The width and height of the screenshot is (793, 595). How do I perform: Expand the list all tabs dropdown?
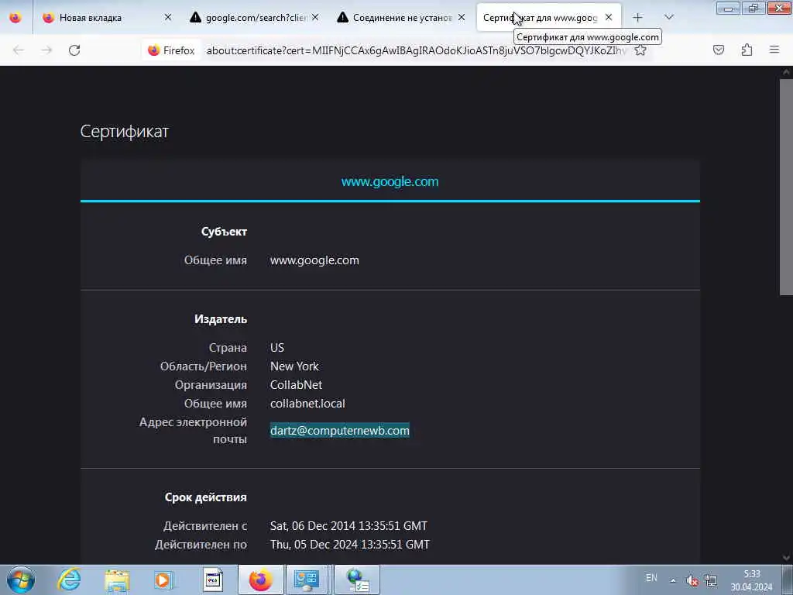coord(668,17)
